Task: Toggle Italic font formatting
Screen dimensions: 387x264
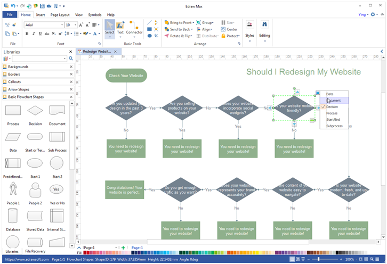Action: click(34, 34)
